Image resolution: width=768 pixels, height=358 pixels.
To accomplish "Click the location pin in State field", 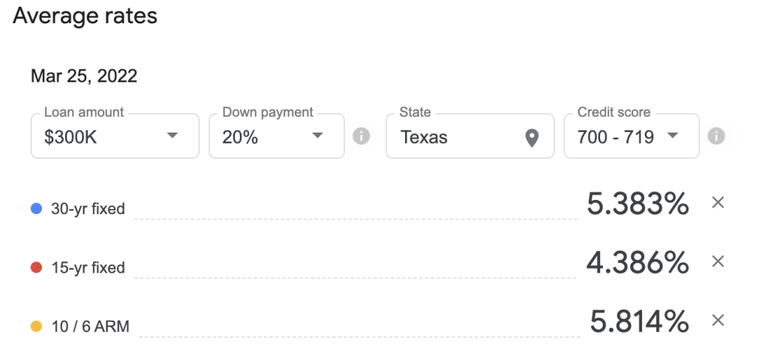I will tap(532, 139).
